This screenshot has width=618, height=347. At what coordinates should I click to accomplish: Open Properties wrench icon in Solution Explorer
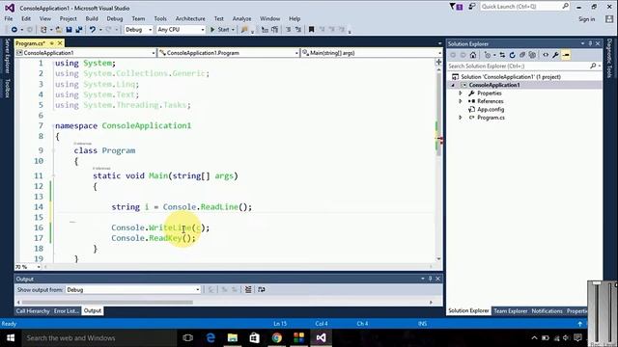point(556,55)
